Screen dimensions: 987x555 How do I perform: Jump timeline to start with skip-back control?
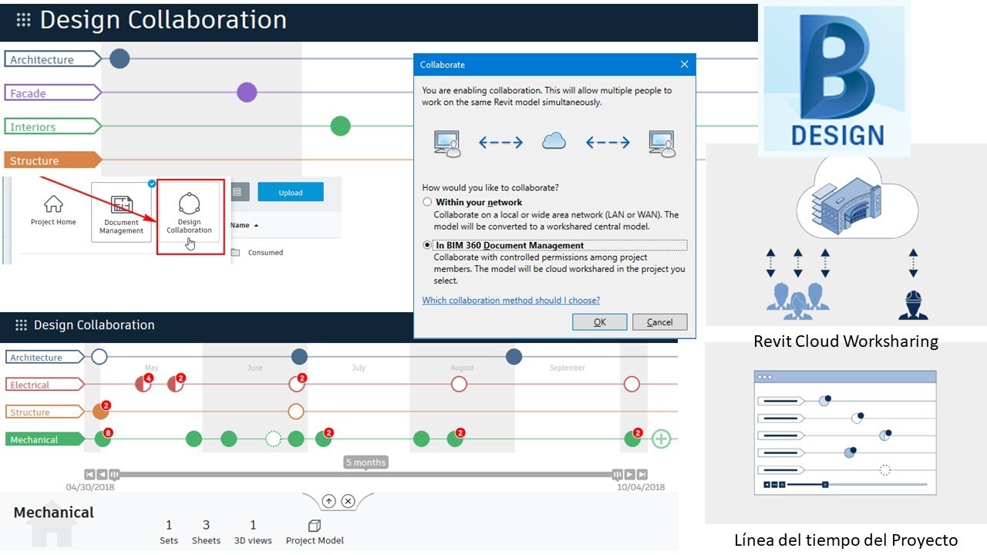pyautogui.click(x=89, y=475)
